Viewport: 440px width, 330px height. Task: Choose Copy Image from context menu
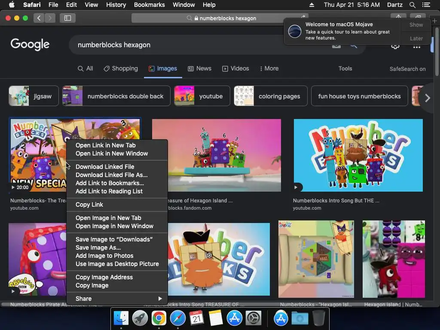click(117, 285)
